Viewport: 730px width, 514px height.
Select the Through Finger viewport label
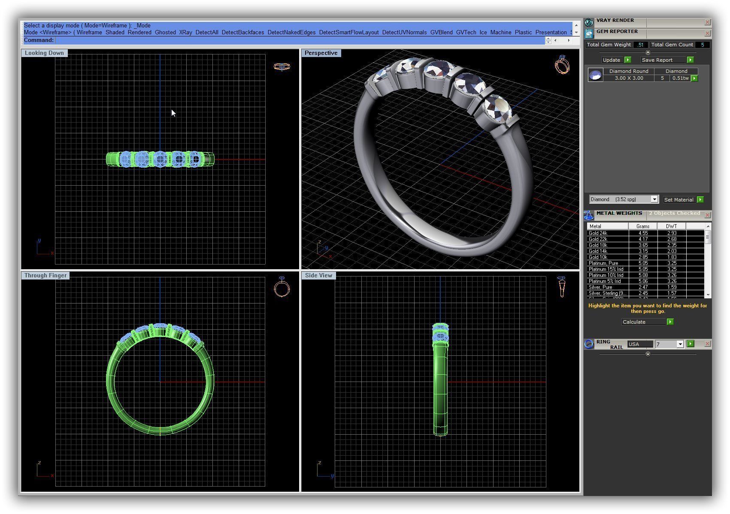click(45, 276)
